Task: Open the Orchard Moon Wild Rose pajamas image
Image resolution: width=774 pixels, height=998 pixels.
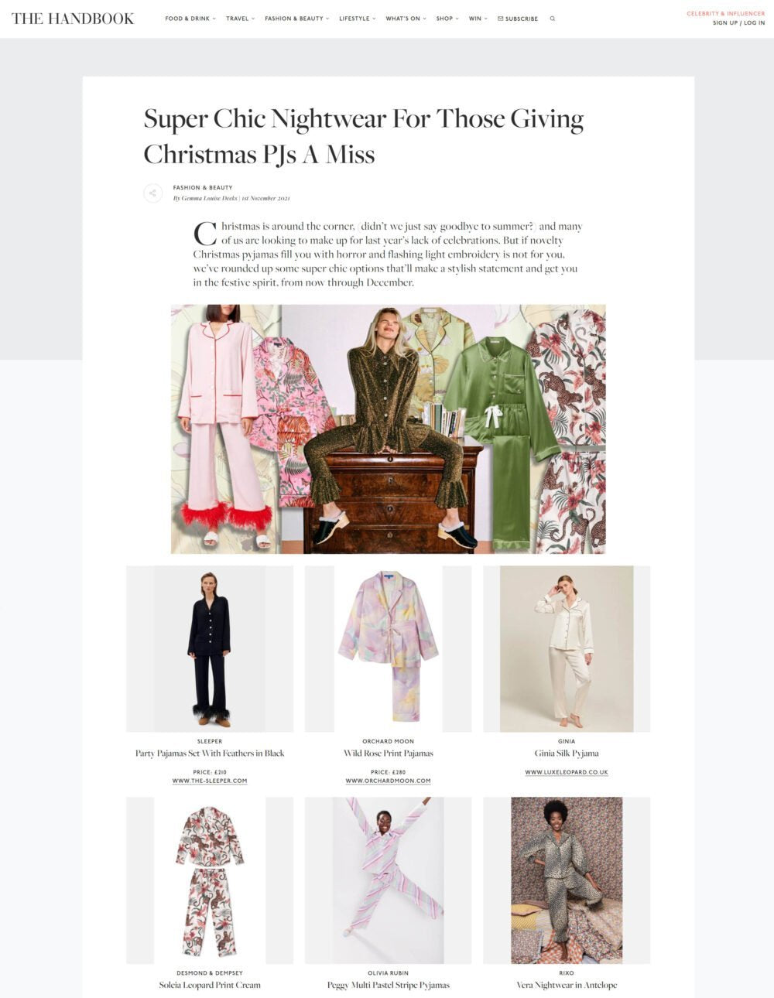Action: click(x=388, y=648)
